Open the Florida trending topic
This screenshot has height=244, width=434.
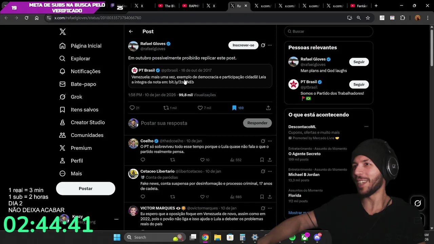click(295, 196)
